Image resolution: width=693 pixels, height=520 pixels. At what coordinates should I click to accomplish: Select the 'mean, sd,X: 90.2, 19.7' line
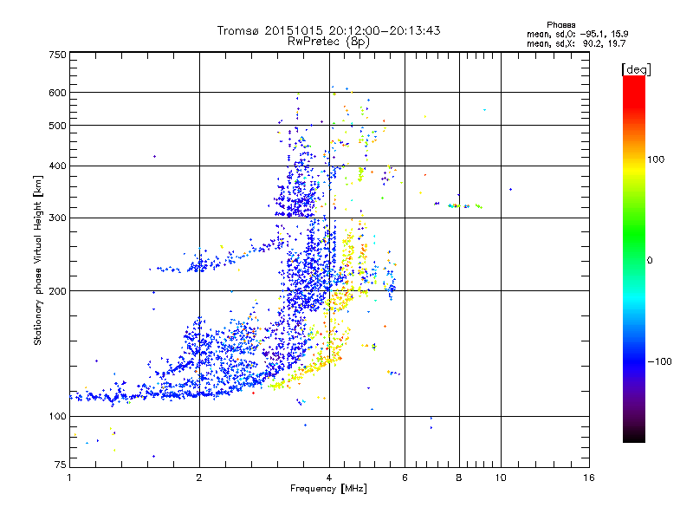click(x=576, y=43)
